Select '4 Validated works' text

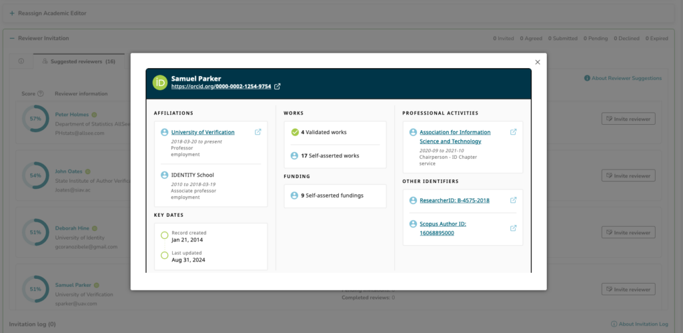pyautogui.click(x=323, y=132)
